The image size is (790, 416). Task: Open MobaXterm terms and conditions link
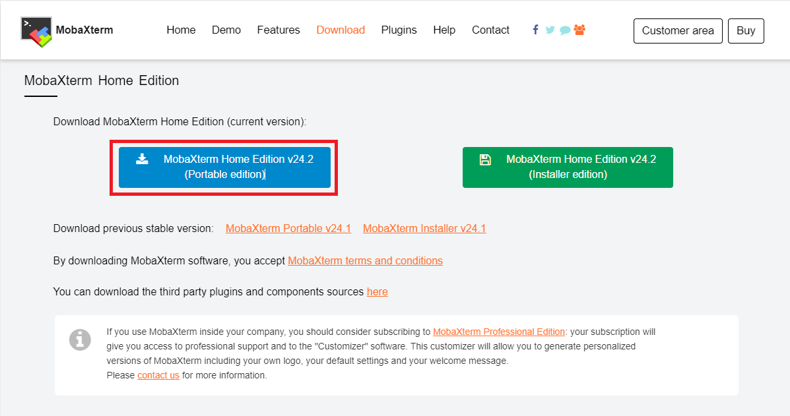click(365, 260)
